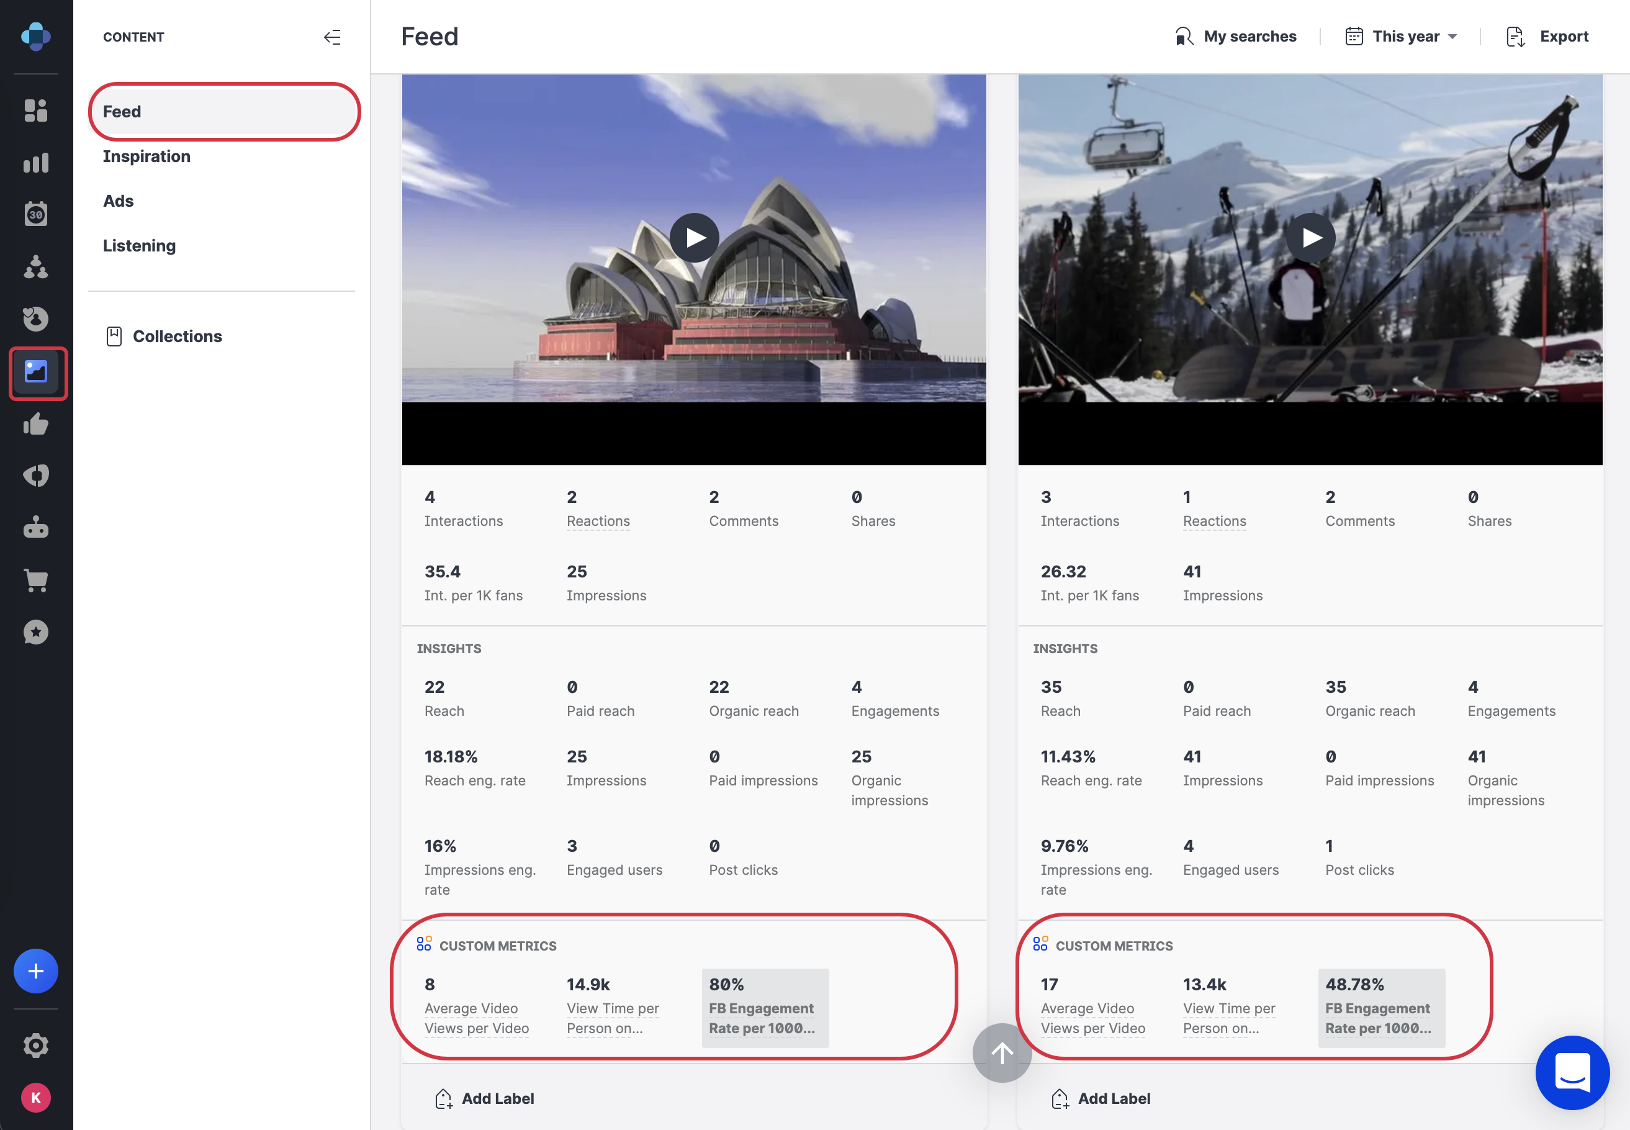This screenshot has width=1630, height=1130.
Task: Open the megaphone ads icon
Action: tap(35, 476)
